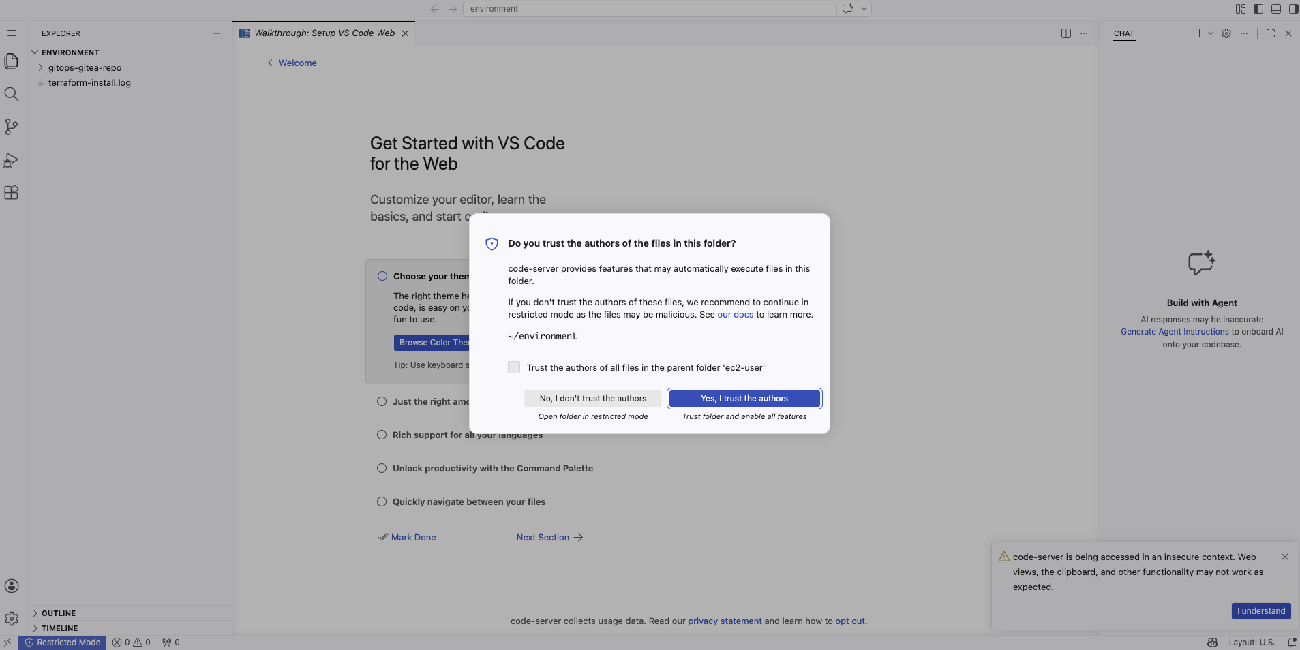Open the Search view in sidebar
Screen dimensions: 1300x650
(x=12, y=94)
